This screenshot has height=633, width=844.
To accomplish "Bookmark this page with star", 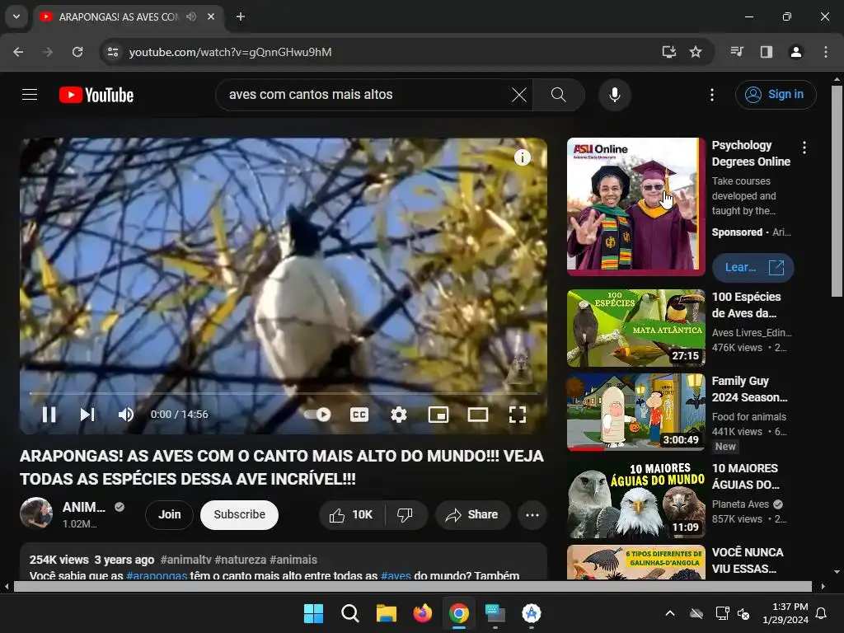I will 696,52.
